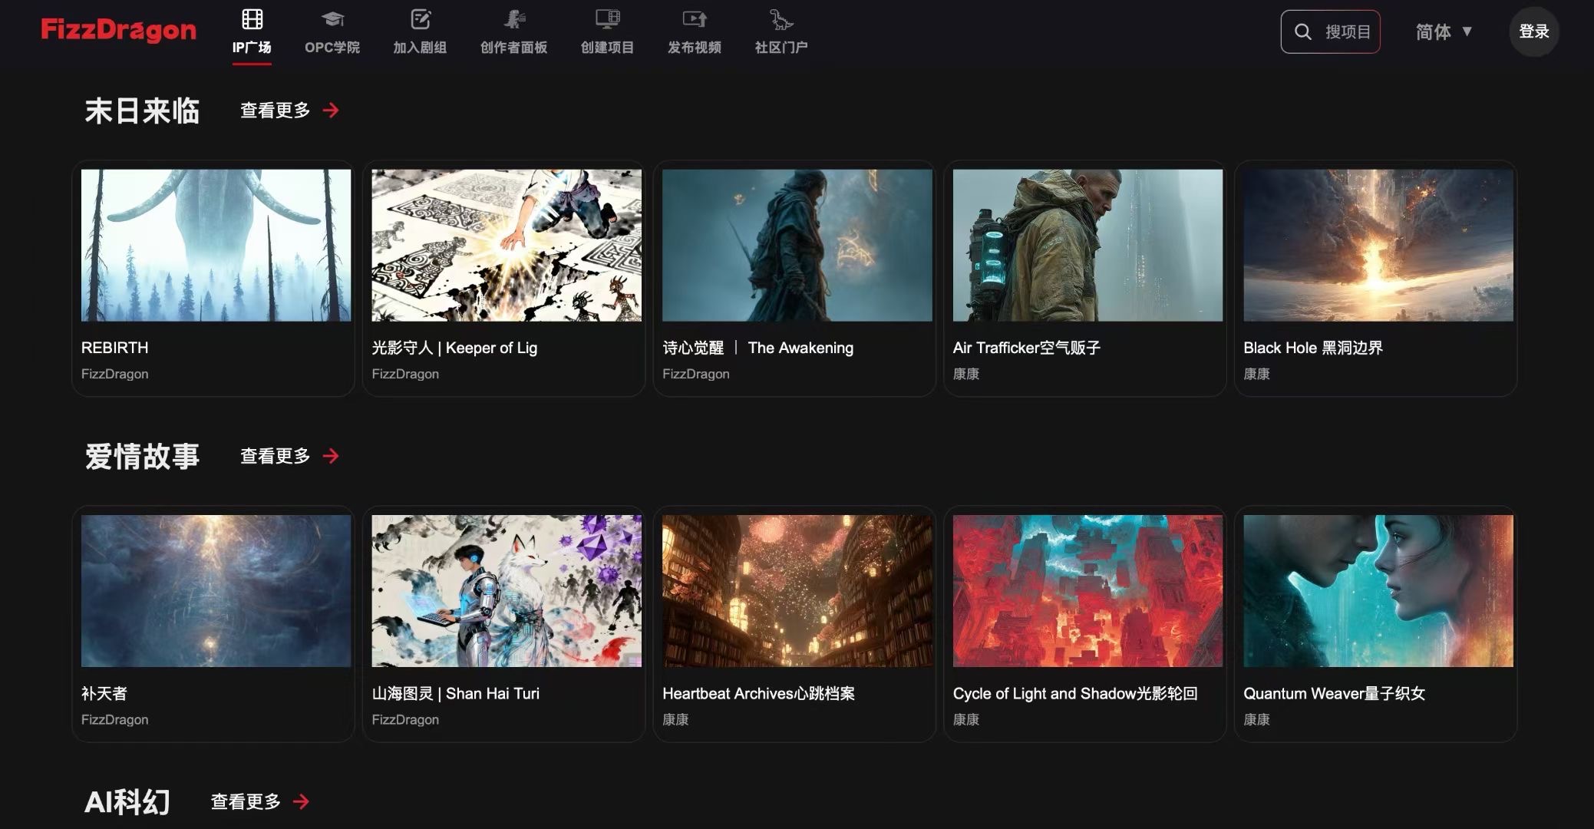The height and width of the screenshot is (829, 1594).
Task: Open Quantum Weaver量子织女 cover image
Action: click(x=1378, y=590)
